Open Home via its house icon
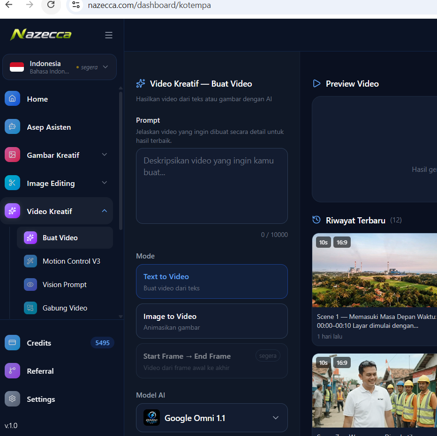 [x=12, y=98]
